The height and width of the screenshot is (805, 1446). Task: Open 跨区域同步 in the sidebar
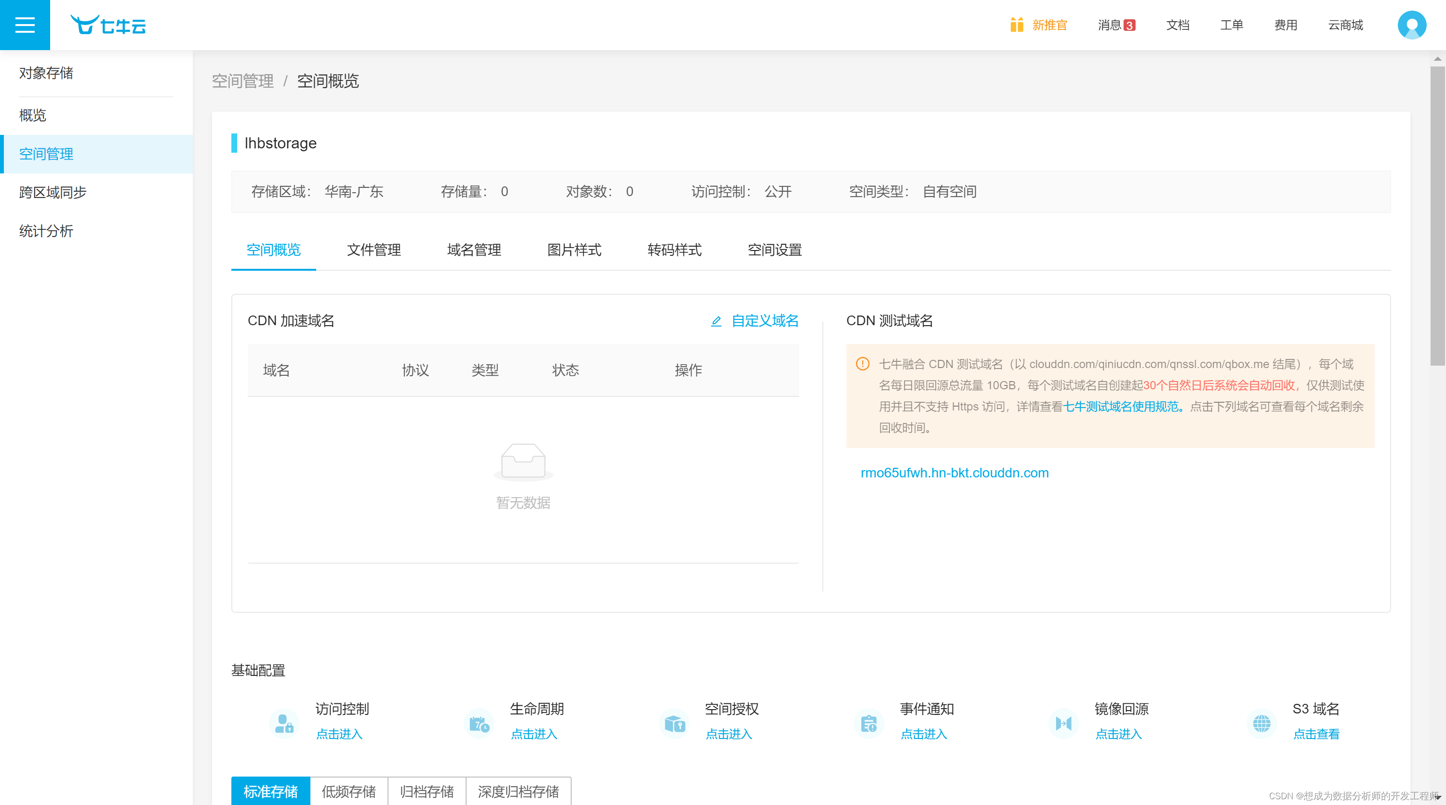point(96,192)
